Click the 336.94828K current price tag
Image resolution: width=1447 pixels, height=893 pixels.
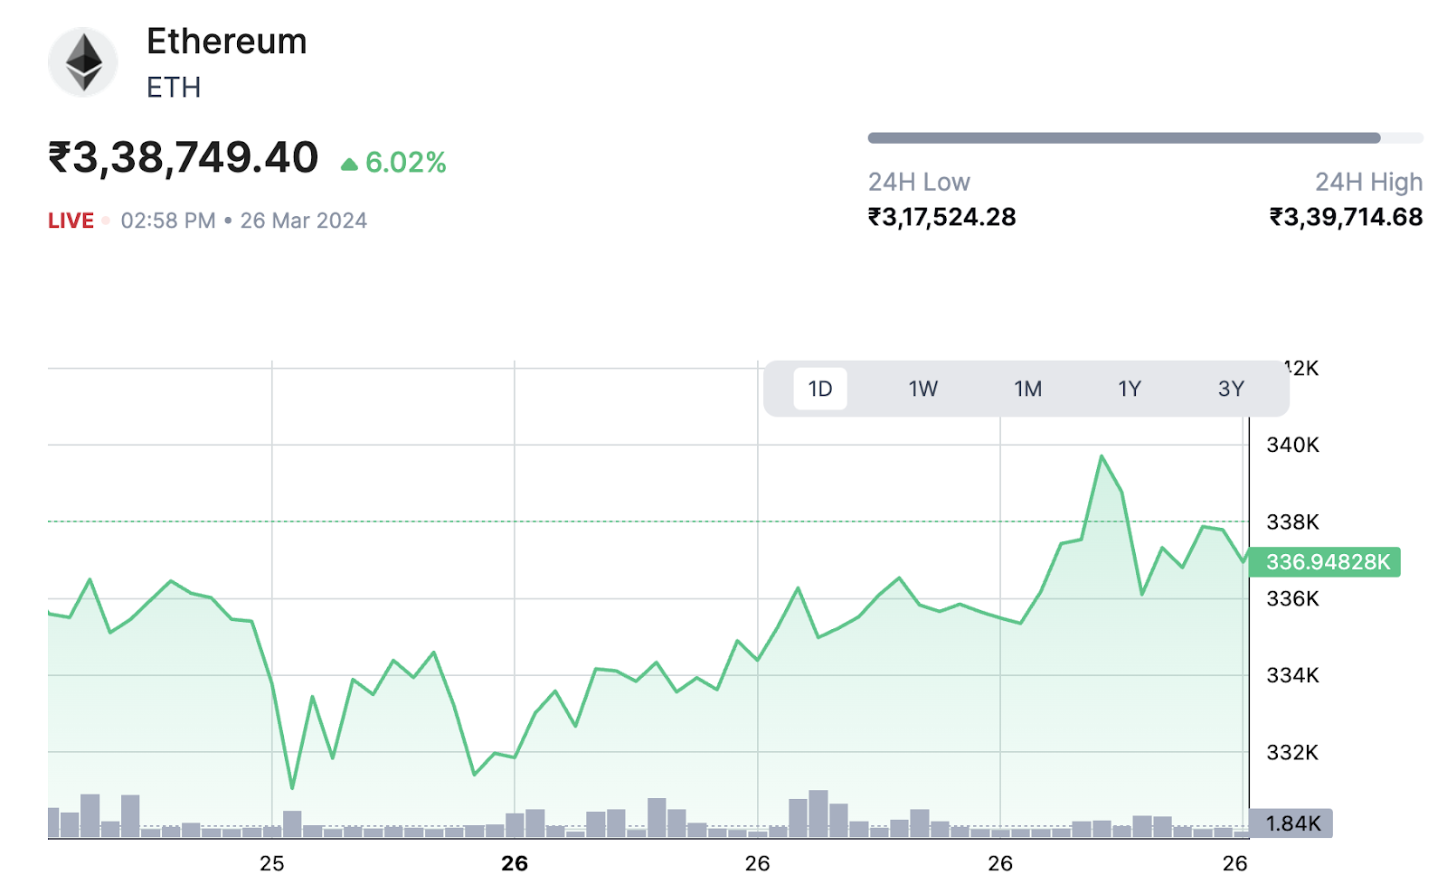tap(1326, 562)
